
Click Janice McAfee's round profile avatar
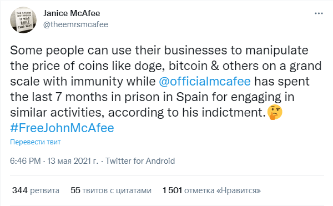click(23, 20)
